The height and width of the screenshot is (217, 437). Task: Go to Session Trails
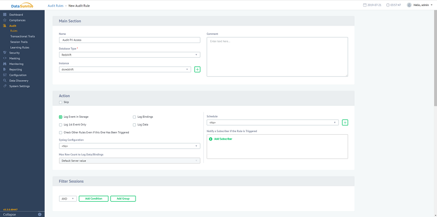click(19, 42)
